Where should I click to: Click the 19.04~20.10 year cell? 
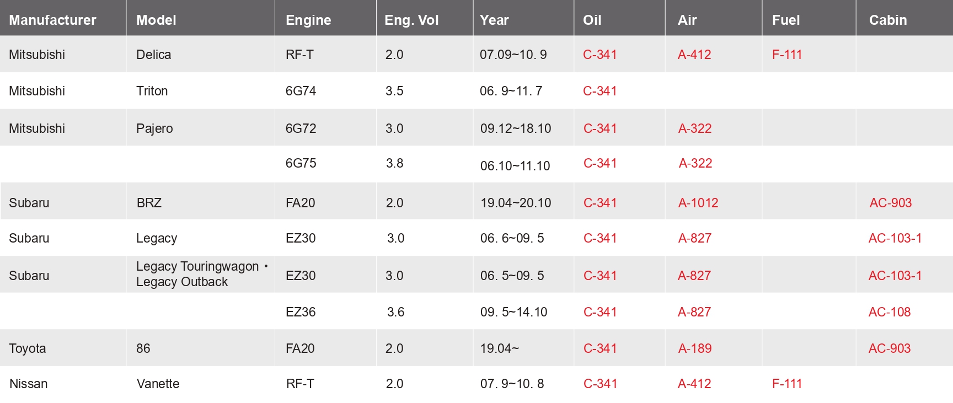[x=515, y=203]
